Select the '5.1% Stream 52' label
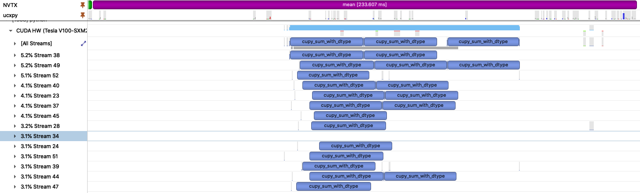This screenshot has height=193, width=640. tap(40, 76)
